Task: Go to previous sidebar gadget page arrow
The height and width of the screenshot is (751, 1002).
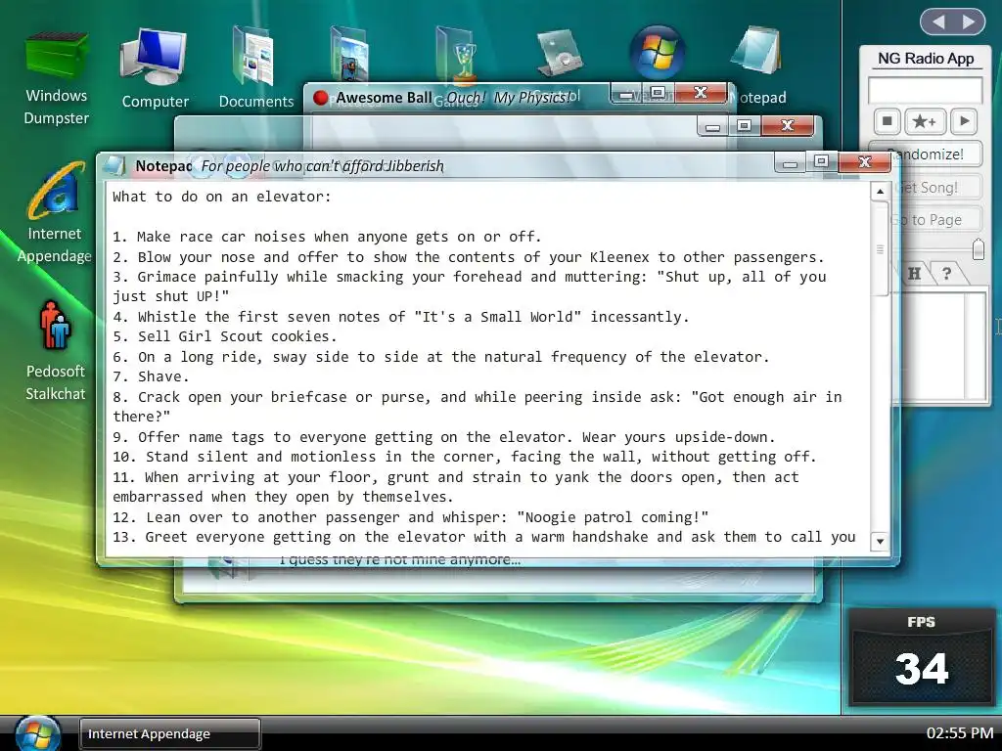Action: 938,22
